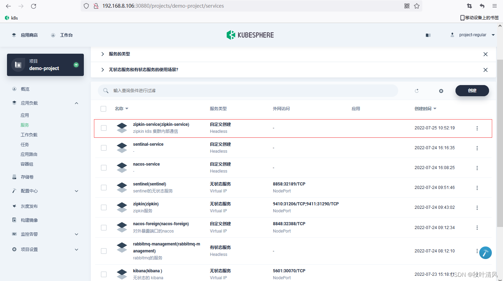Open nacos-foreign(nacos-foreign) details
This screenshot has height=281, width=503.
pyautogui.click(x=161, y=224)
